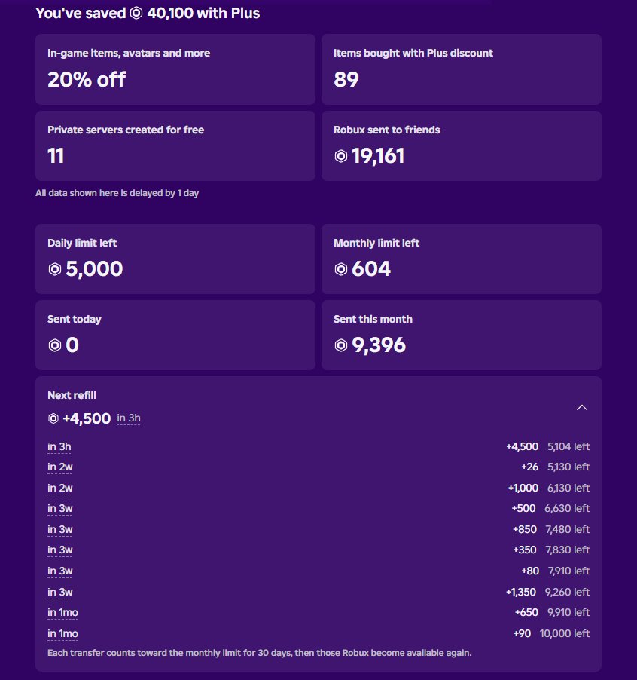Click 'in 2w' timestamp for +1,000 refill
Viewport: 637px width, 680px height.
coord(60,488)
